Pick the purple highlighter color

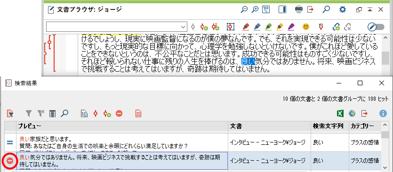pyautogui.click(x=291, y=26)
